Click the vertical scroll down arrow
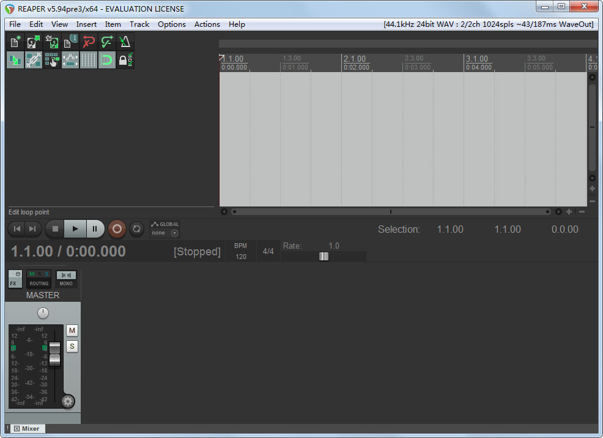 [x=592, y=178]
